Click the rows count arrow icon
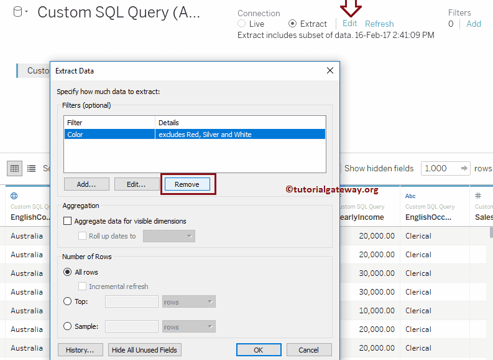This screenshot has height=360, width=493. [x=464, y=168]
